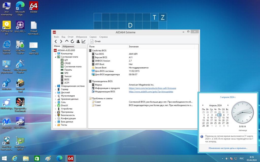260x162 pixels.
Task: Go back with AIDA64 toolbar back arrow
Action: [x=56, y=41]
